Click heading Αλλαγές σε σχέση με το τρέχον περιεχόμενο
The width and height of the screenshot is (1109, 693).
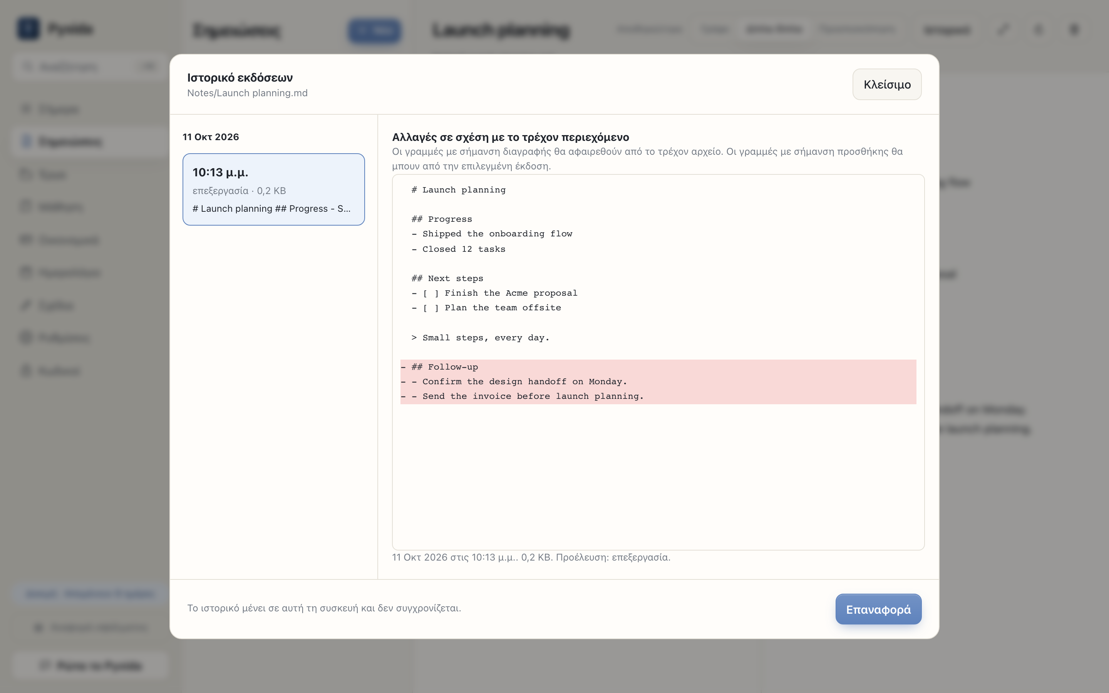click(x=511, y=137)
